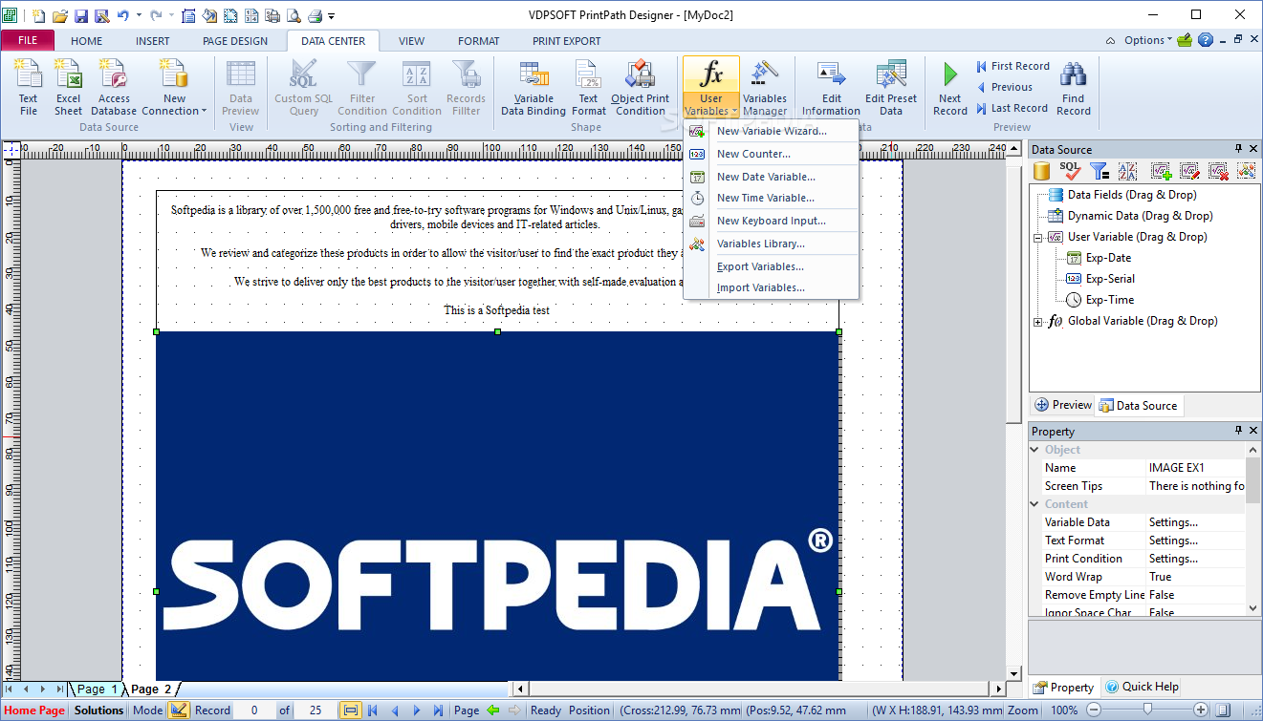This screenshot has width=1263, height=721.
Task: Select Import Variables menu item
Action: point(772,287)
